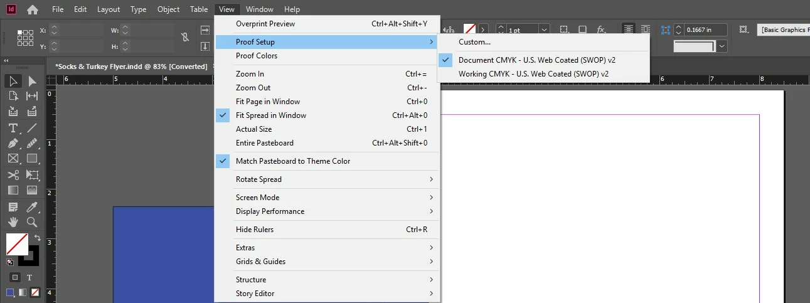Choose the Hand tool
The width and height of the screenshot is (810, 303).
tap(13, 222)
